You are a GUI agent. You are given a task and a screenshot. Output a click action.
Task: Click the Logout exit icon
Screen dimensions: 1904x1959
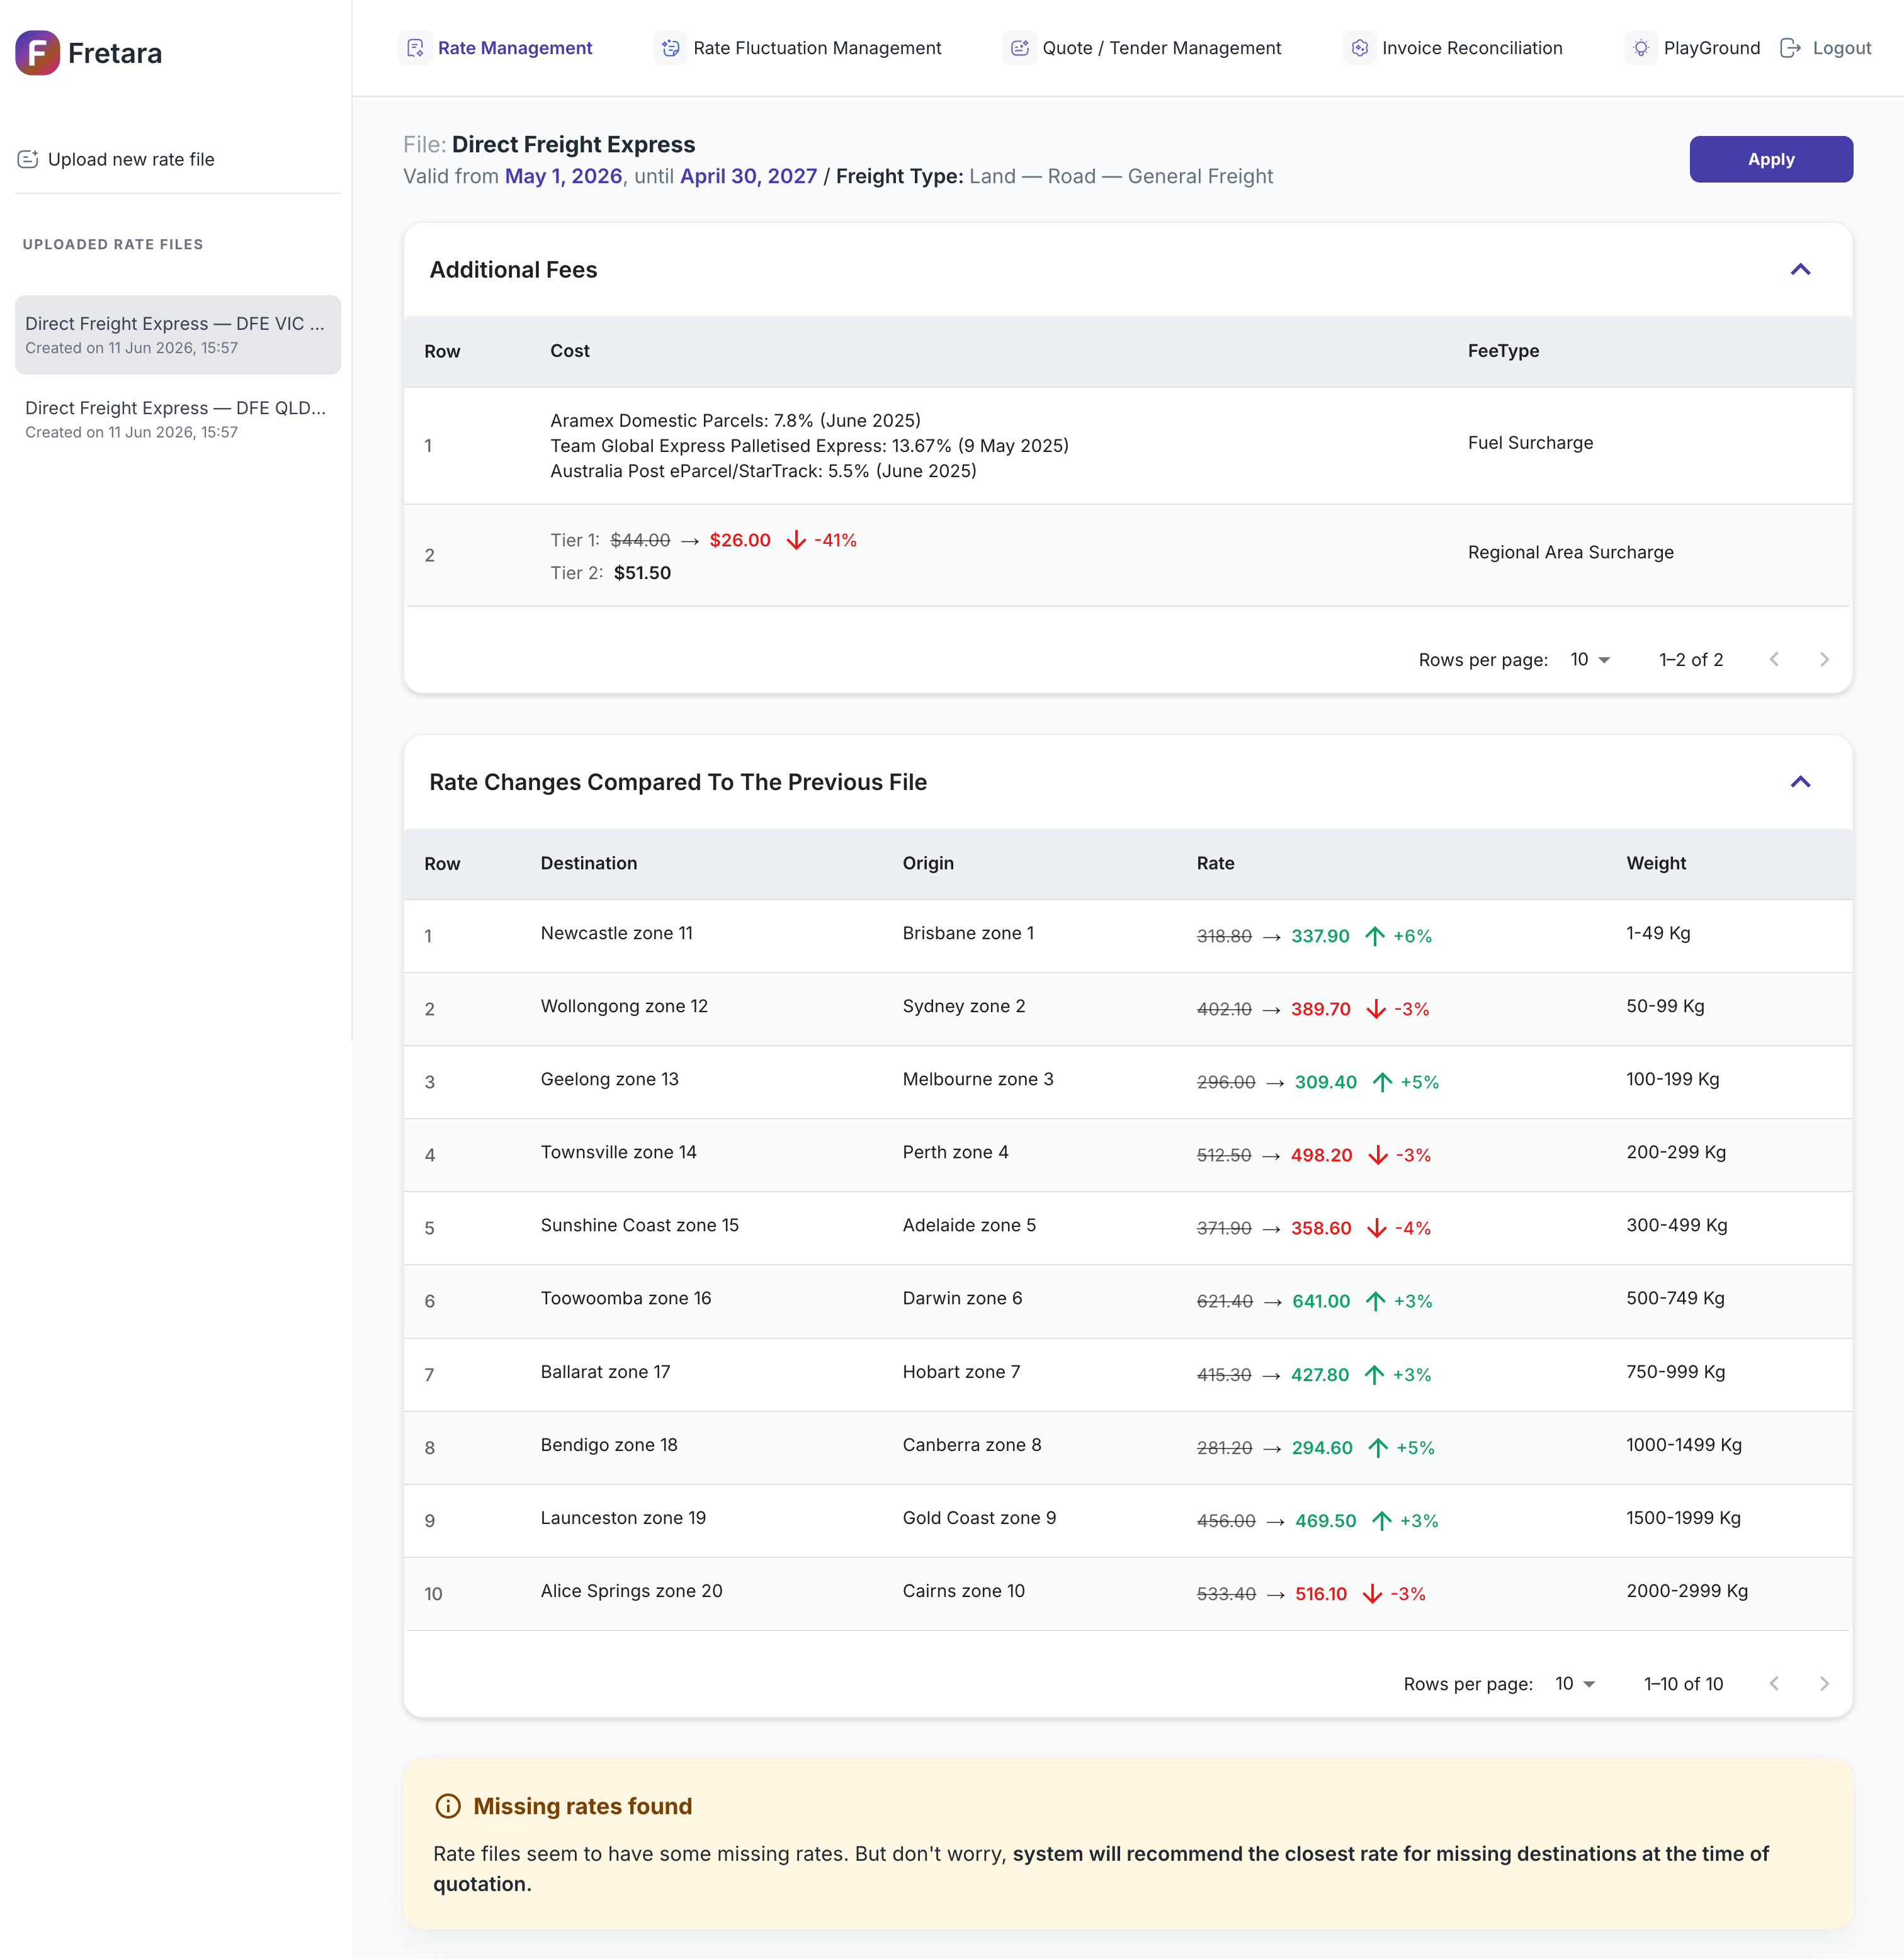1790,48
